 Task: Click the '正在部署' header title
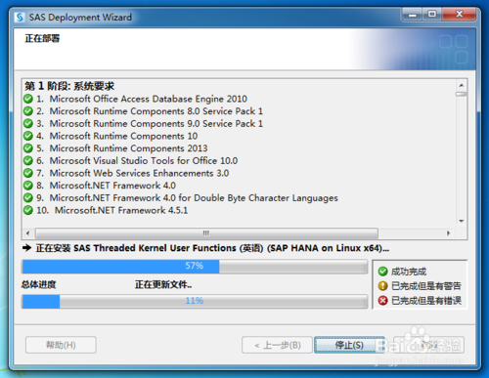[x=42, y=38]
